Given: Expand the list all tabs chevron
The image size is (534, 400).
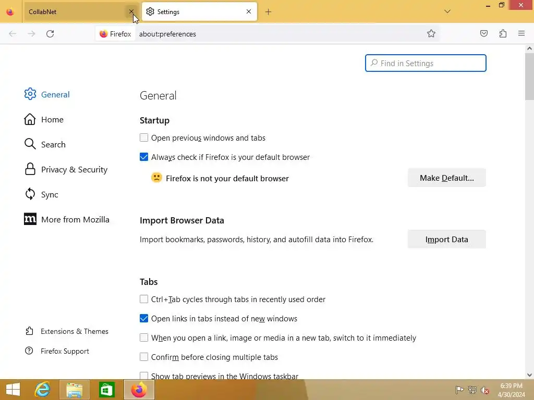Looking at the screenshot, I should pyautogui.click(x=447, y=11).
